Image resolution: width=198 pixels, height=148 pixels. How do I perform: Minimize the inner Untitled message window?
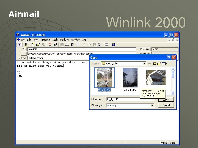(169, 40)
